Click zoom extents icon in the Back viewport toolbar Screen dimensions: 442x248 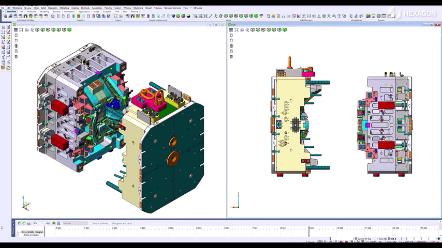coord(237,30)
